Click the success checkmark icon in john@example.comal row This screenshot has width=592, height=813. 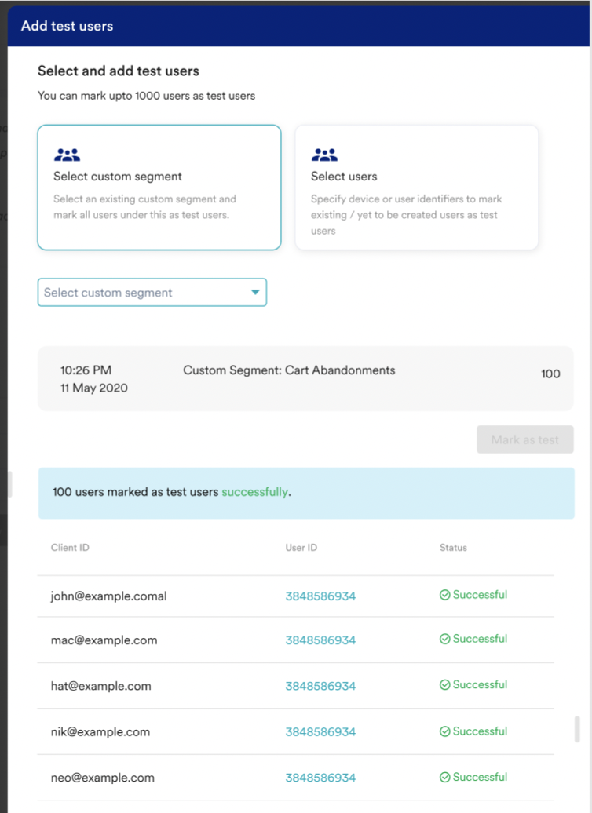click(444, 595)
